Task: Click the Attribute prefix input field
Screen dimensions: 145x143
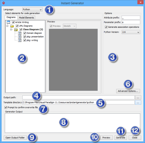Action: point(131,17)
